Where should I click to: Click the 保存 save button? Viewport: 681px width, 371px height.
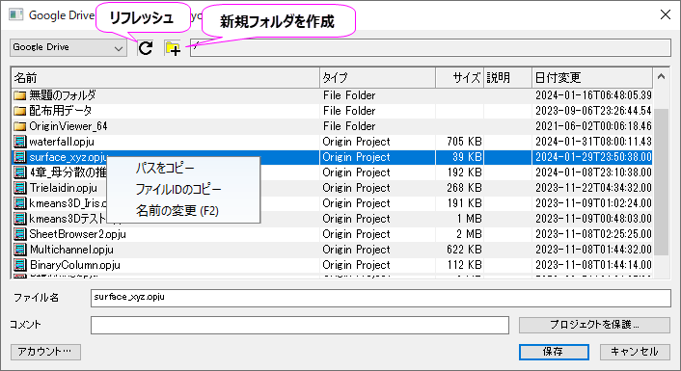555,352
